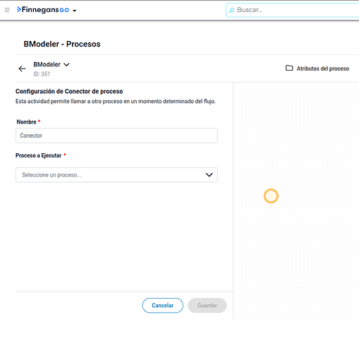Click the Proceso a Ejecutar label
359x353 pixels.
pos(39,155)
